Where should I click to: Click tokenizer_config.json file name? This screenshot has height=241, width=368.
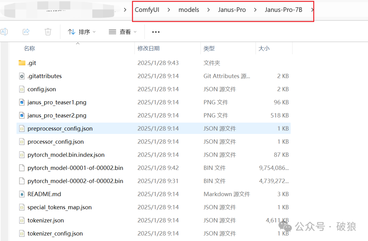[x=55, y=234]
